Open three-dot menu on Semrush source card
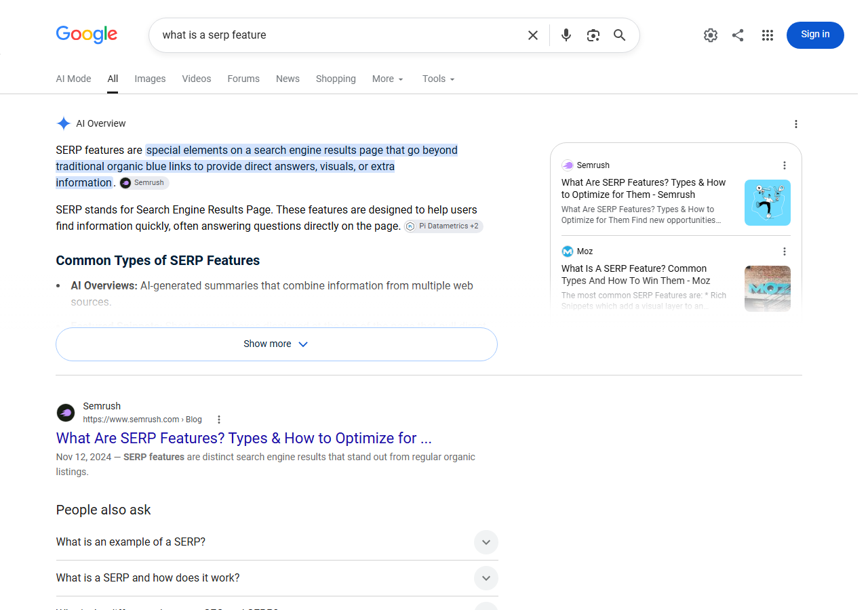868x610 pixels. click(785, 165)
